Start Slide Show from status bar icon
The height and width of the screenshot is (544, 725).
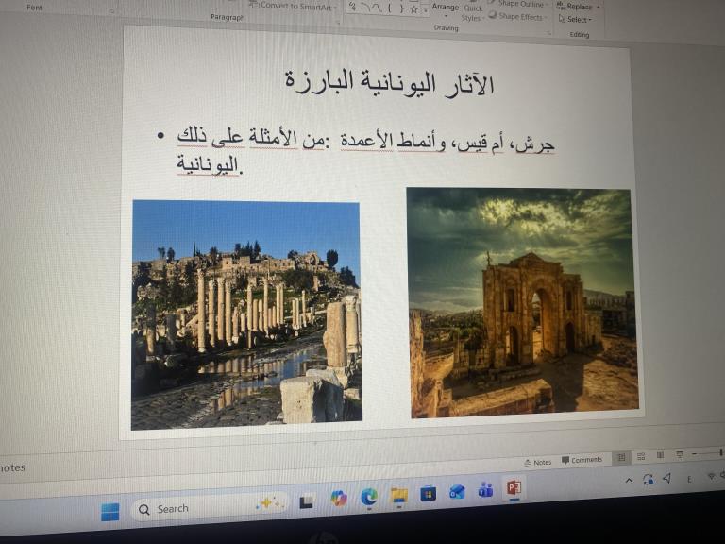point(681,455)
